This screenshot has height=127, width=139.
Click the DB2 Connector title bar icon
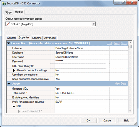[x=4, y=4]
